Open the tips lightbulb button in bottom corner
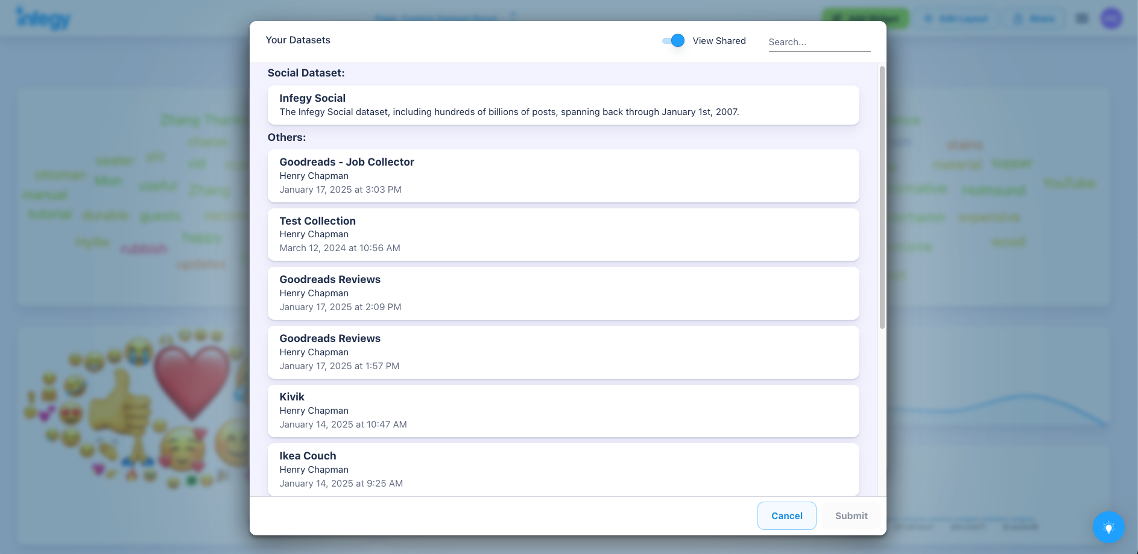 pyautogui.click(x=1108, y=528)
